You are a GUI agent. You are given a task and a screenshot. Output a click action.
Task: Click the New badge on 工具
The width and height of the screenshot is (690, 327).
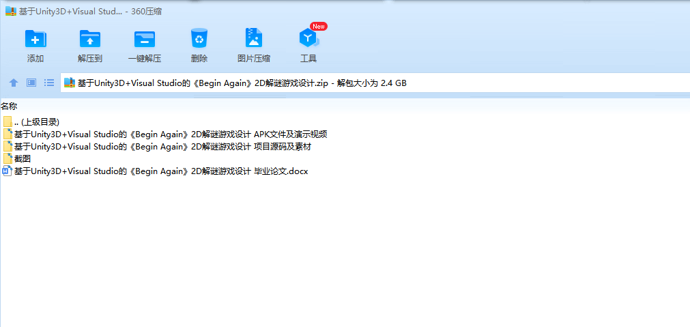[x=319, y=27]
